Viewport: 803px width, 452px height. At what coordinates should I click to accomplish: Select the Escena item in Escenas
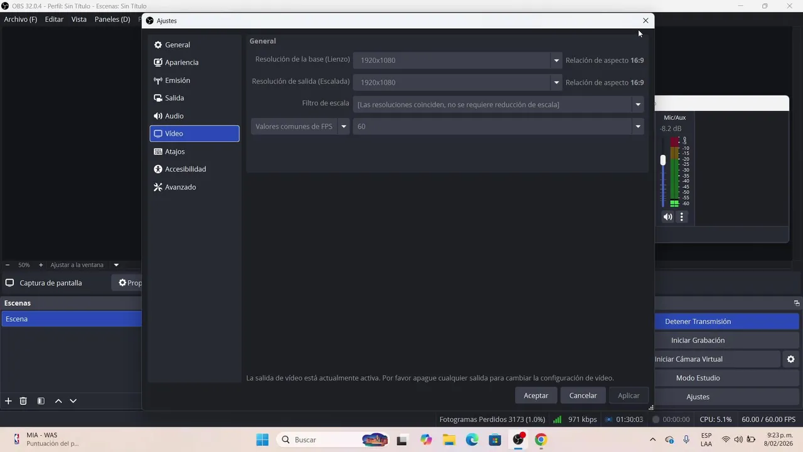[x=71, y=319]
